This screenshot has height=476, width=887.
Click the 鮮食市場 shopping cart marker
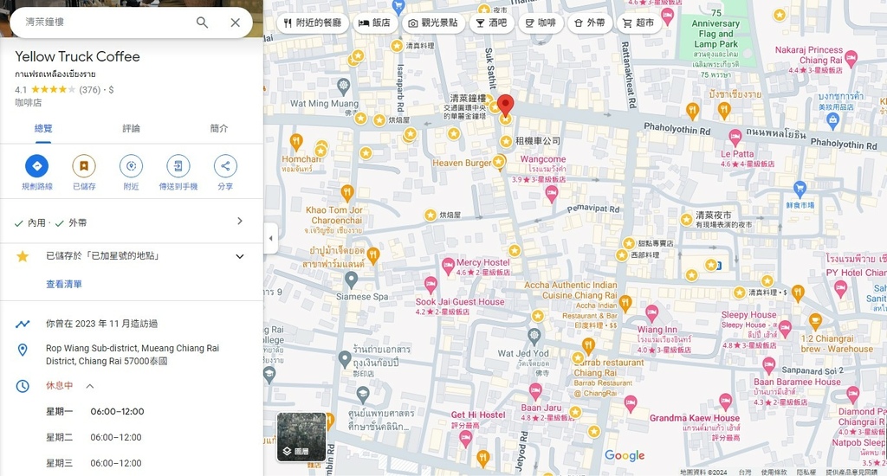point(800,190)
